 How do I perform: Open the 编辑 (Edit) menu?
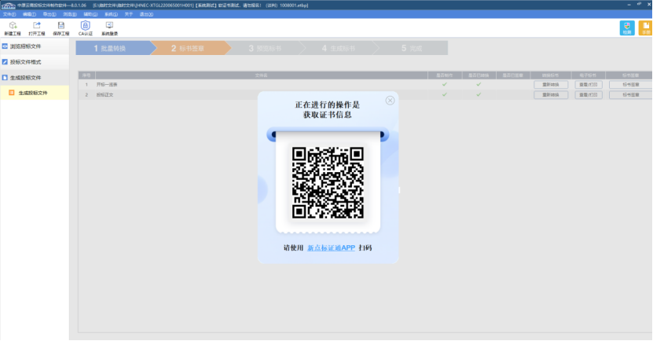pos(29,14)
